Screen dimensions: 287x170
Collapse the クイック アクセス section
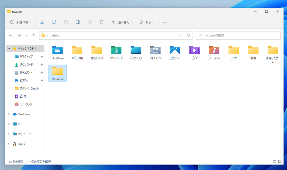9,49
